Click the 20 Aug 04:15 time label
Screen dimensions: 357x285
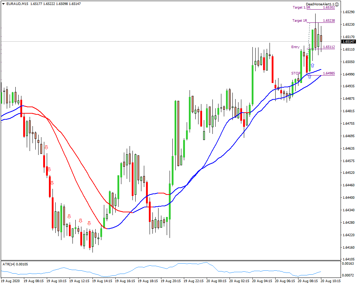point(262,281)
